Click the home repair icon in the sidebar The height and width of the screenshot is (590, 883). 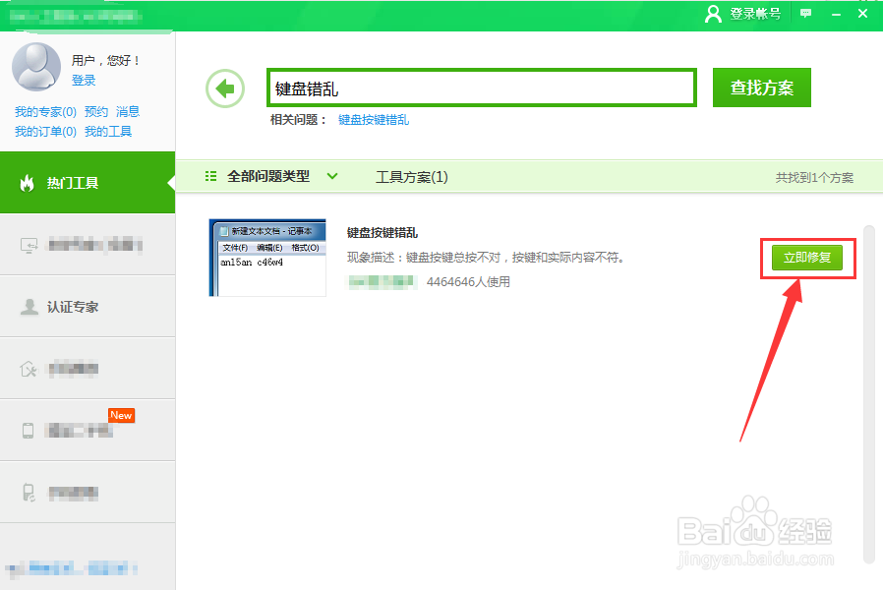click(x=27, y=368)
